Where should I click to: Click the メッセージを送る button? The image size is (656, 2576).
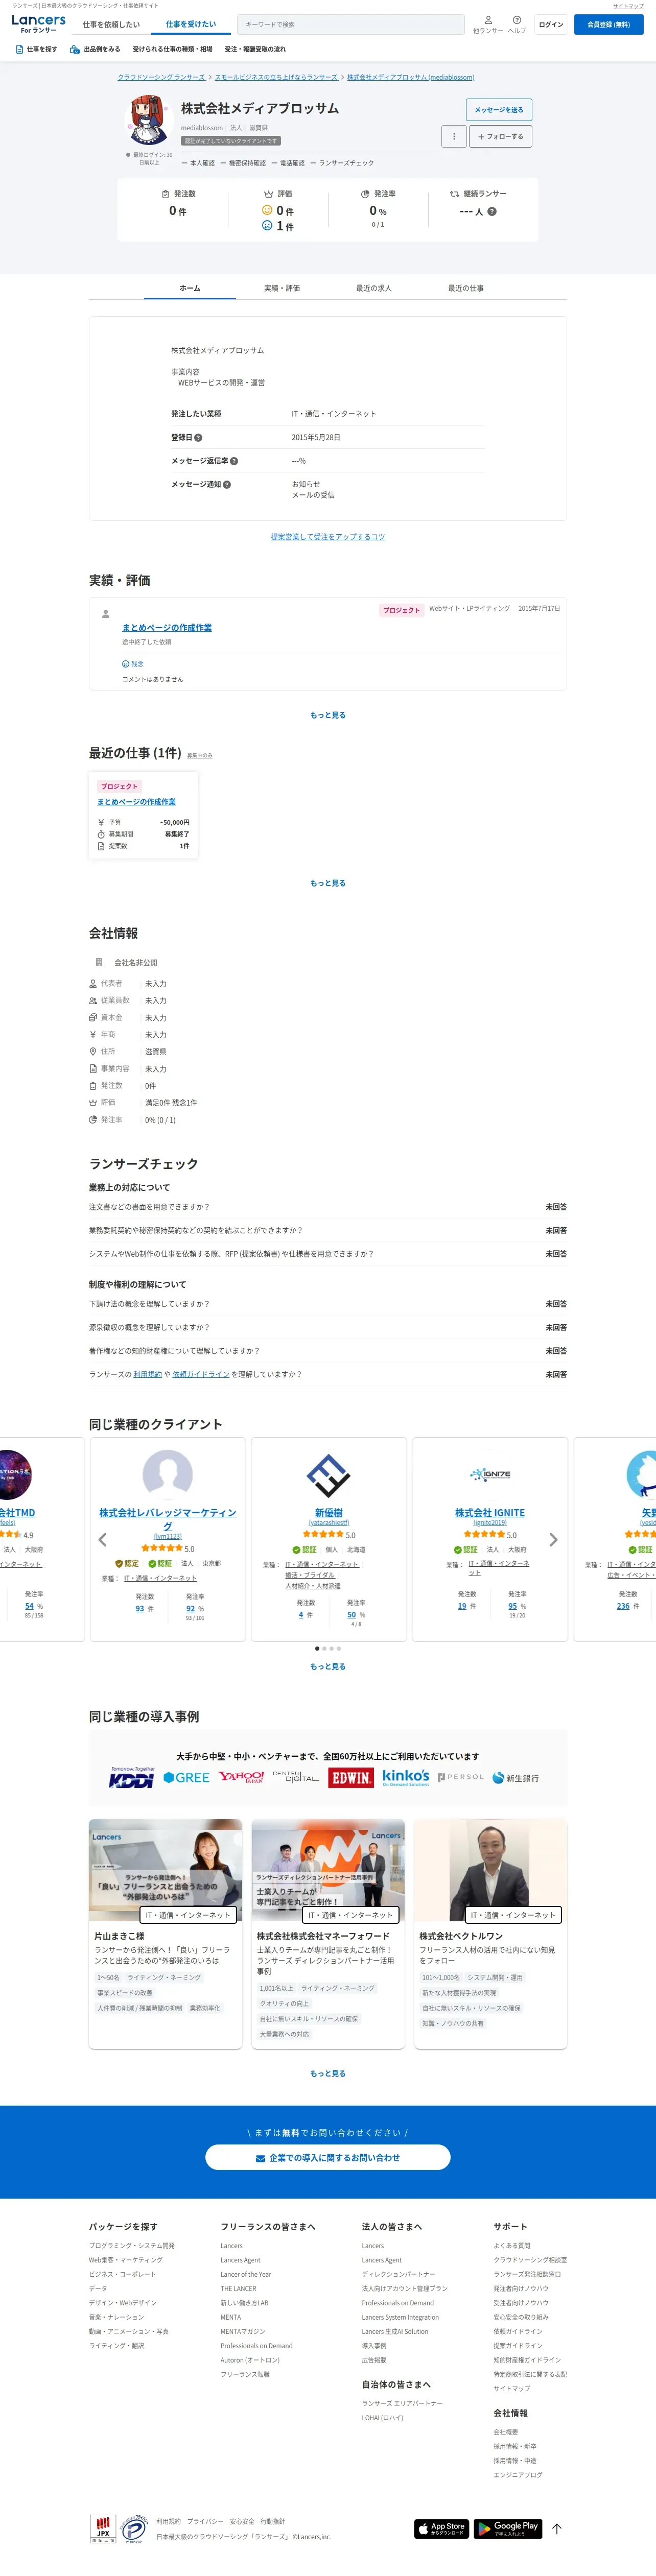(499, 109)
